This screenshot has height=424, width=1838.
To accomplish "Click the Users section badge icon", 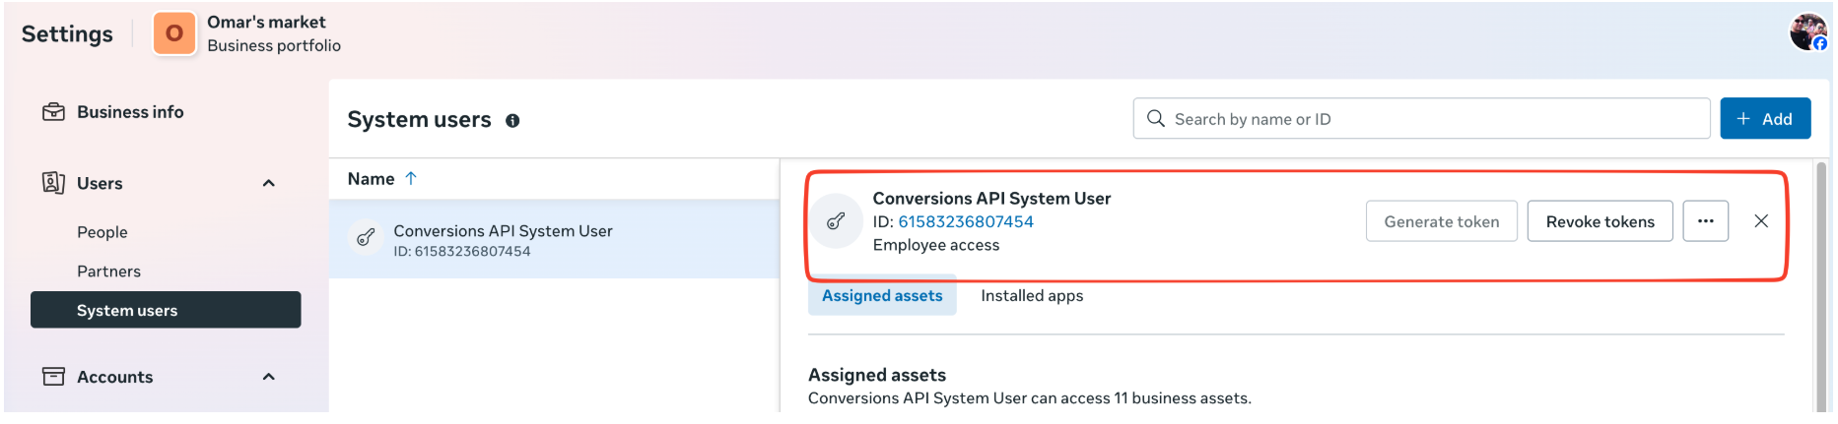I will [53, 183].
